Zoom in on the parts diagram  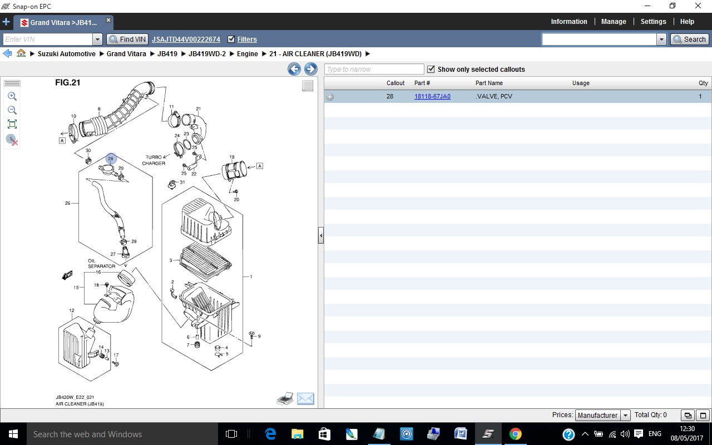pyautogui.click(x=12, y=96)
